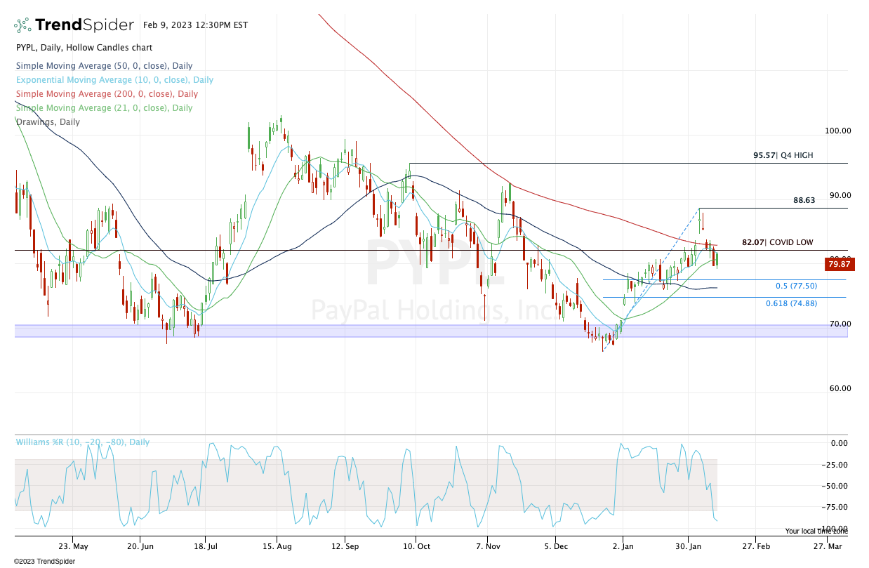This screenshot has height=568, width=869.
Task: Click the 82.07 | COVID LOW label
Action: (x=778, y=242)
